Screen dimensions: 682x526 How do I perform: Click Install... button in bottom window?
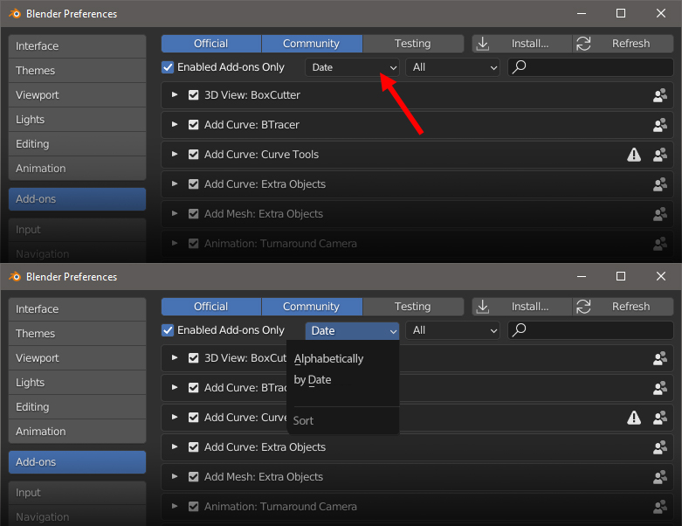tap(521, 307)
